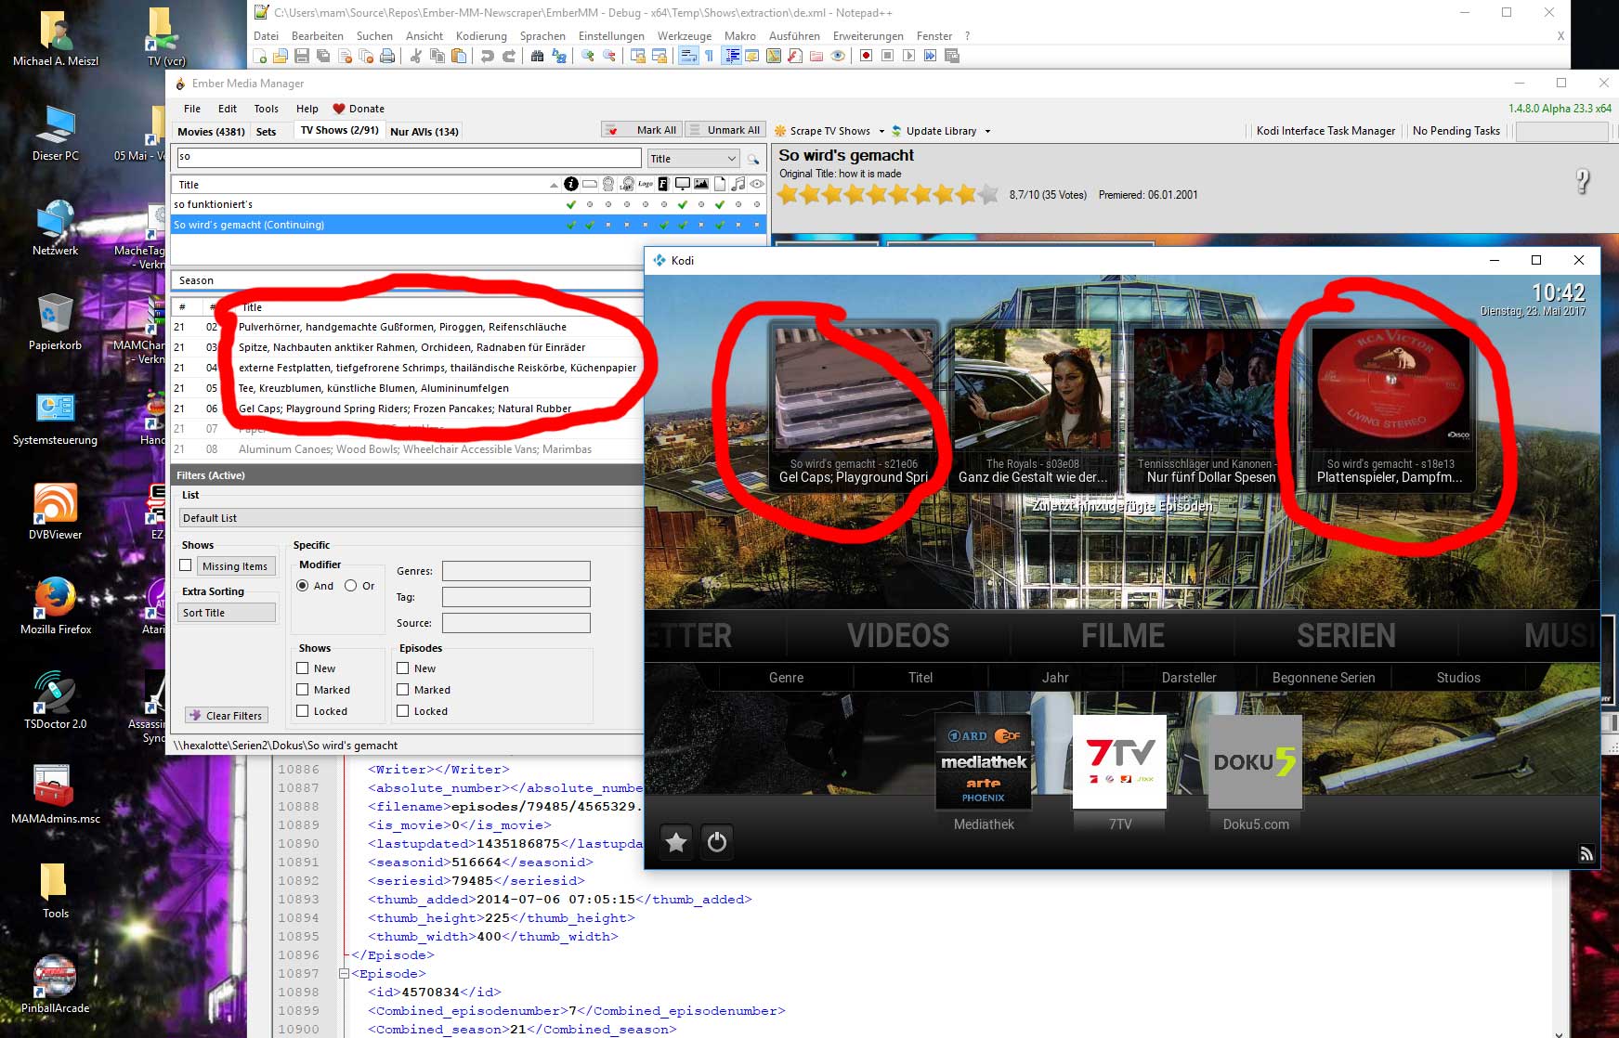Open Sort Title extra sorting box
Viewport: 1619px width, 1038px height.
pos(227,613)
